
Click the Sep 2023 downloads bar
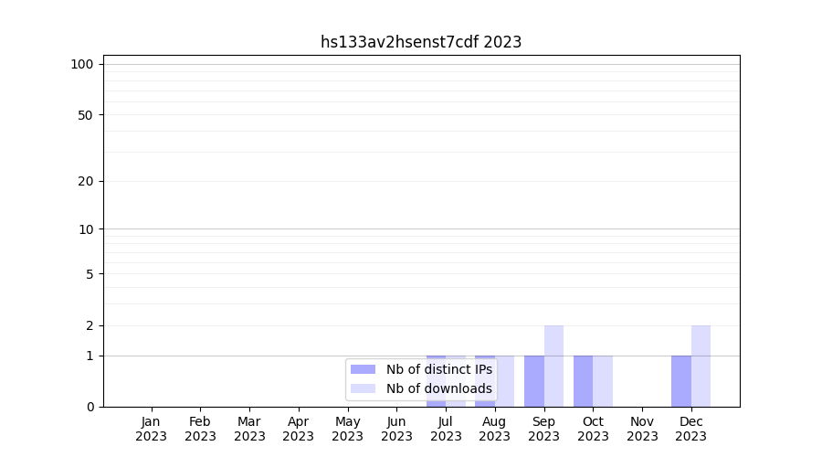[553, 366]
